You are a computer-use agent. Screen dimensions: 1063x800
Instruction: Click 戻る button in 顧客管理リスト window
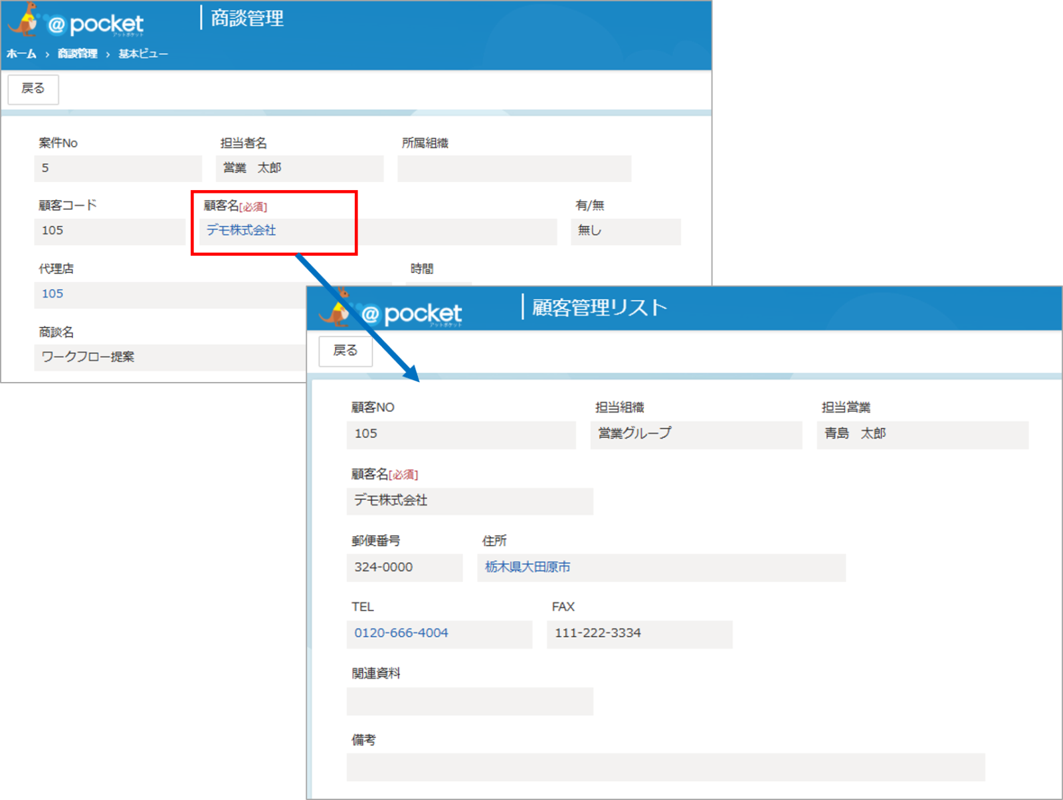pos(345,351)
